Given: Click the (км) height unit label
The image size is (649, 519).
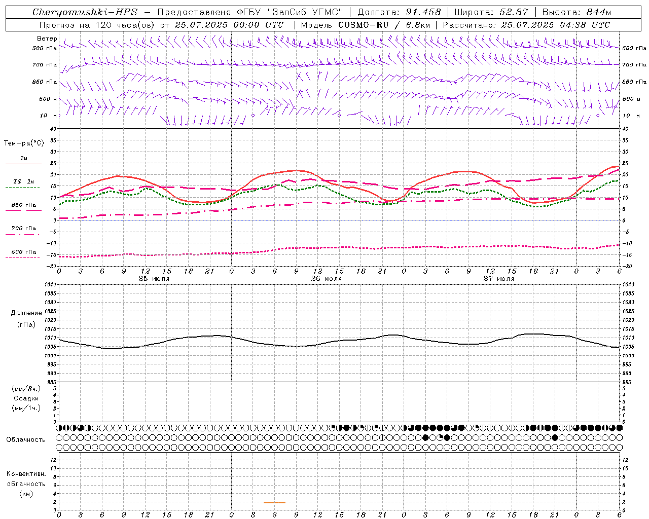Looking at the screenshot, I should 26,494.
